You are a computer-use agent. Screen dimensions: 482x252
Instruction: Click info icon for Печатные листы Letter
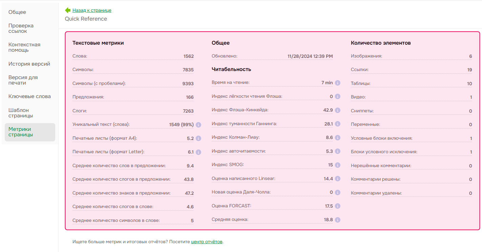(x=198, y=152)
